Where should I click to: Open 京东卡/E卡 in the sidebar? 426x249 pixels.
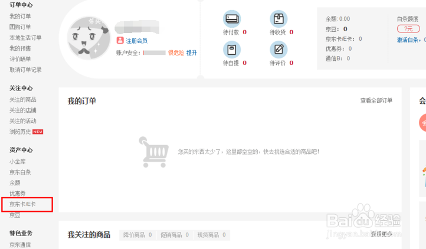pyautogui.click(x=22, y=204)
